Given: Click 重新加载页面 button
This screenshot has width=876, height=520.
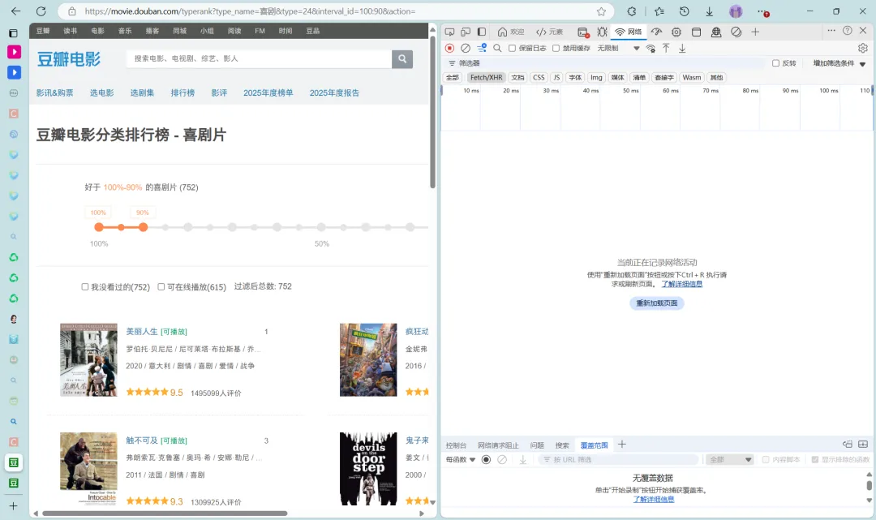Looking at the screenshot, I should pyautogui.click(x=657, y=303).
